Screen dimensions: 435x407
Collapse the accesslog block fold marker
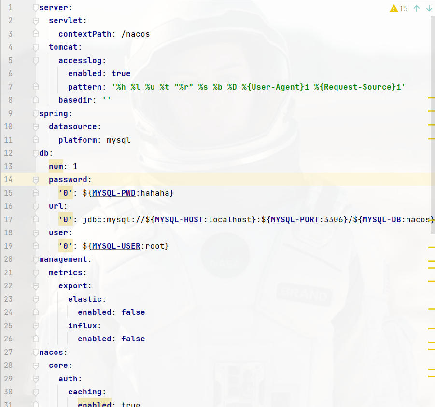35,60
